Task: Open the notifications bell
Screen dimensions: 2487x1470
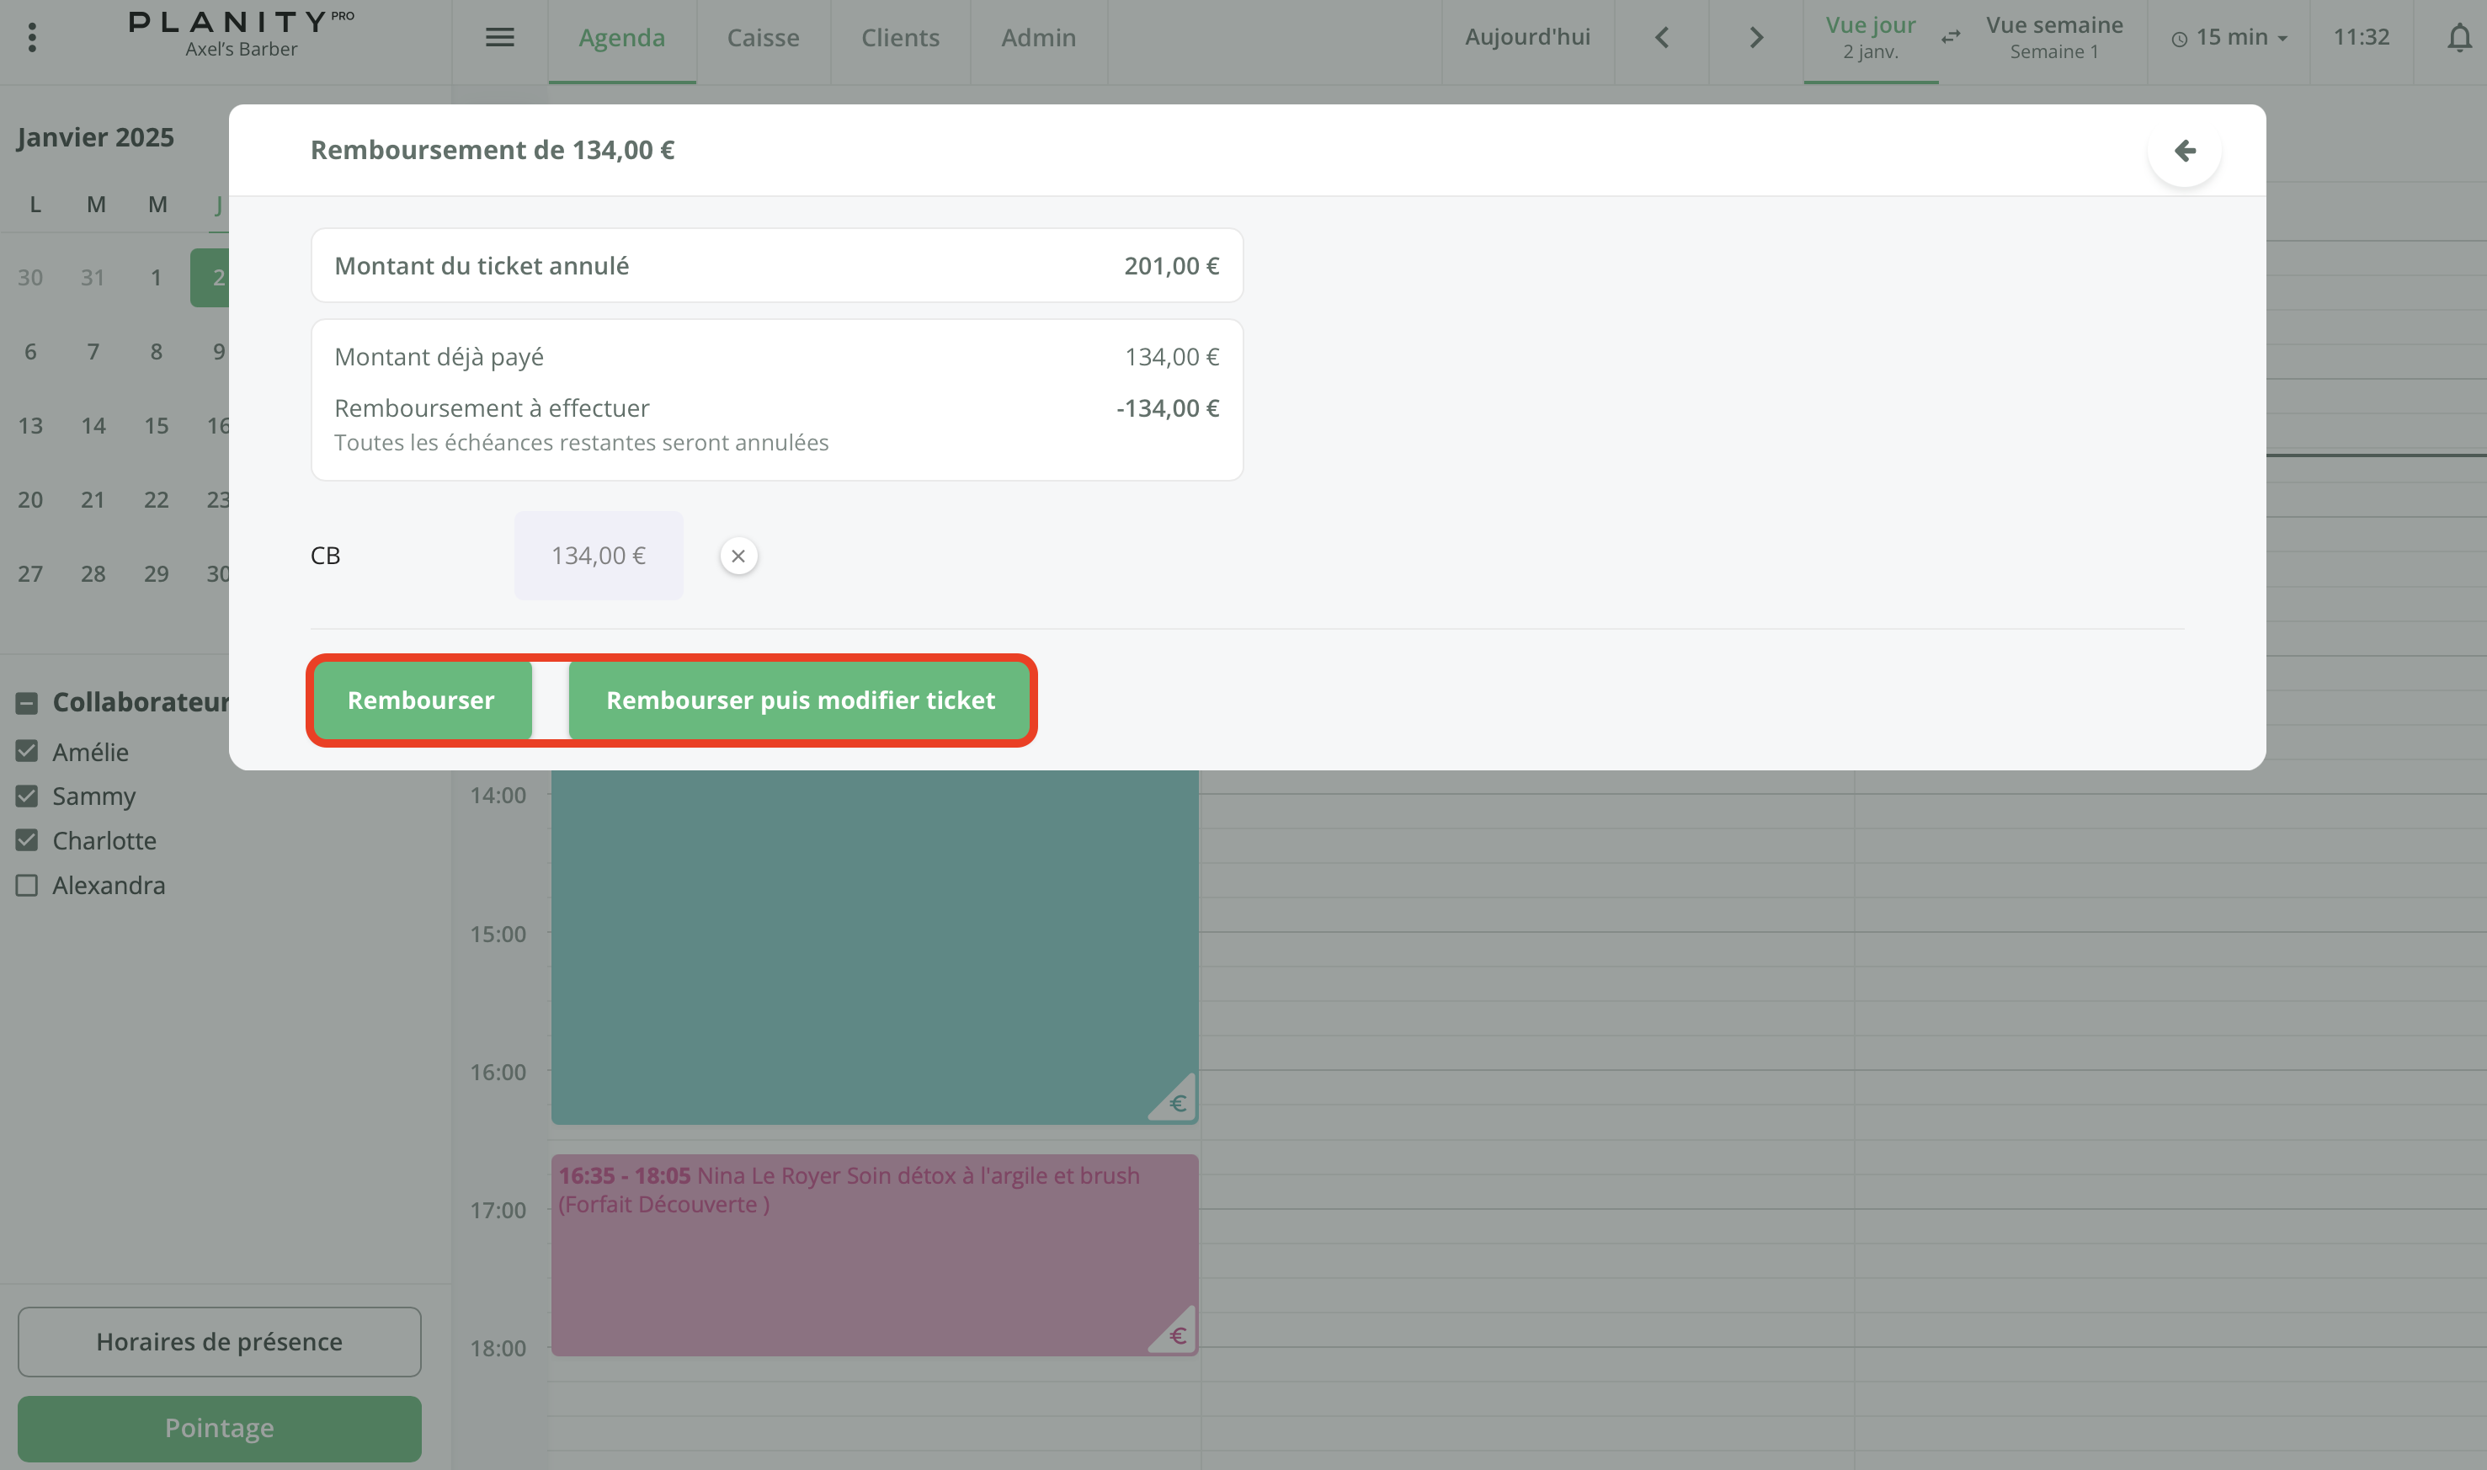Action: tap(2458, 38)
